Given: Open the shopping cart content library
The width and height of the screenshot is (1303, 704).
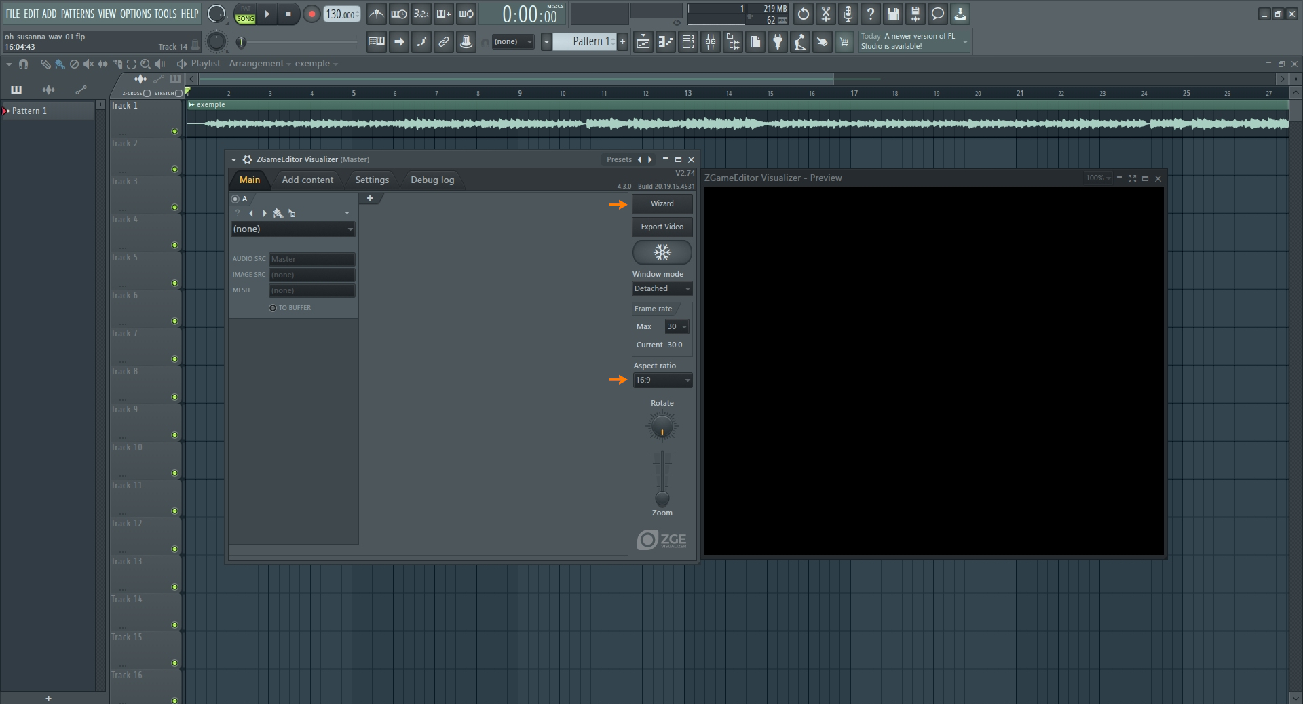Looking at the screenshot, I should pyautogui.click(x=844, y=42).
